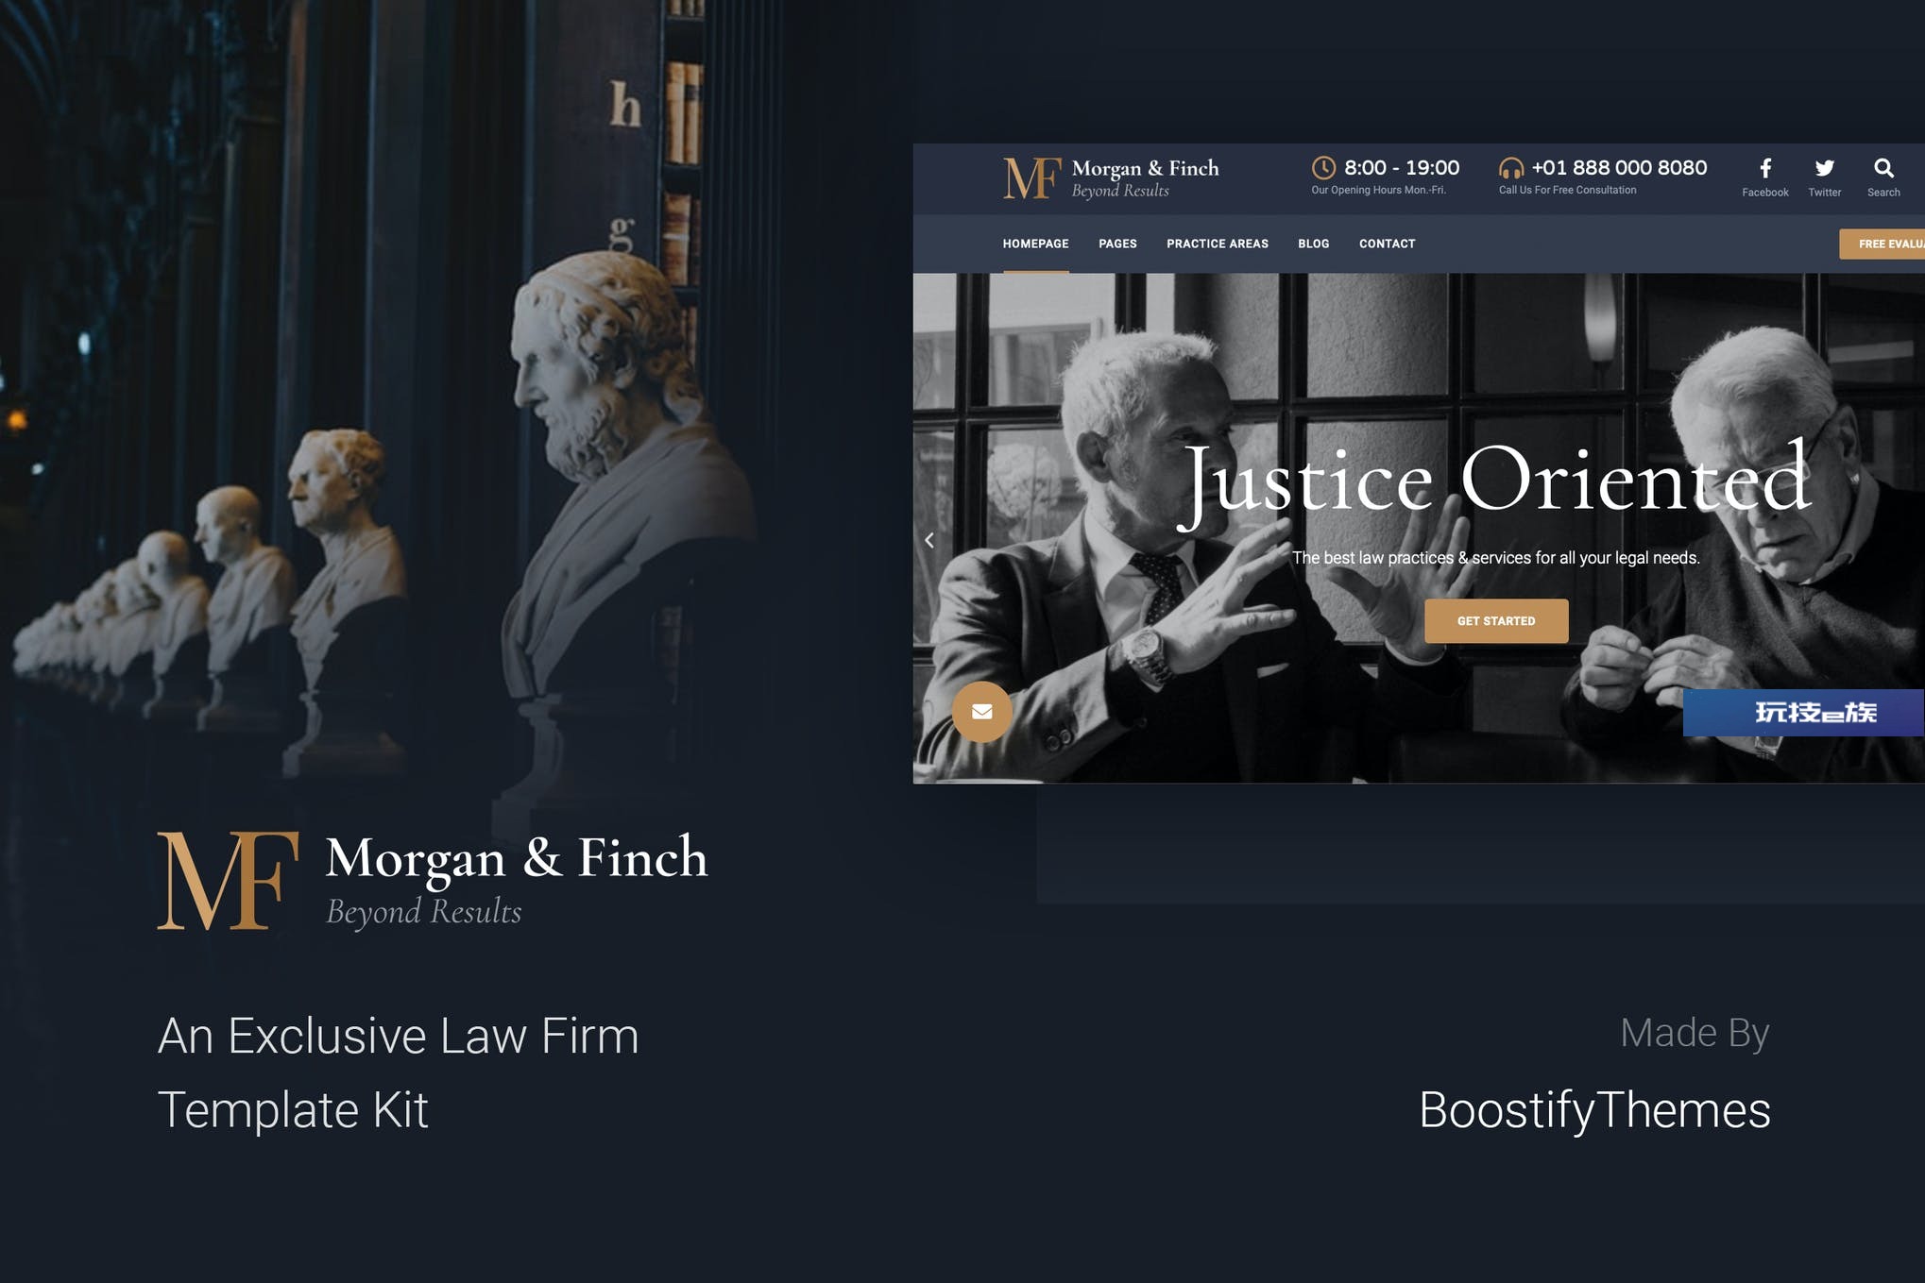The width and height of the screenshot is (1925, 1283).
Task: Open the Twitter bird icon link
Action: pos(1824,169)
